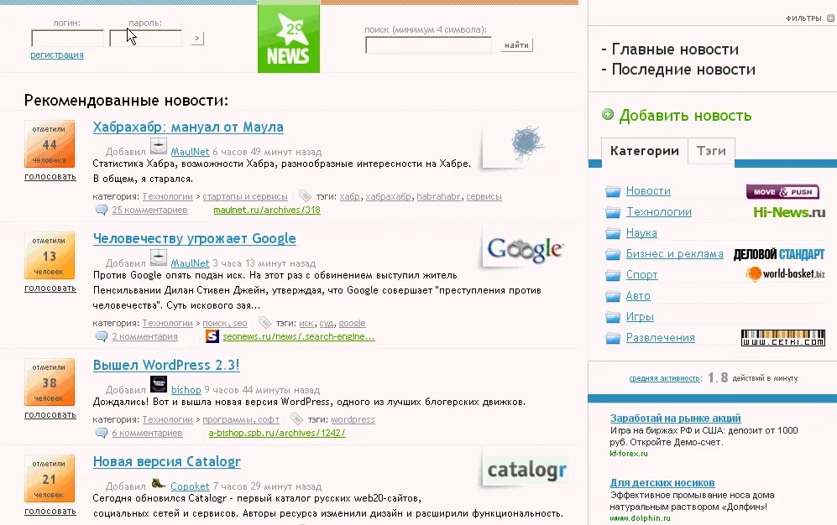
Task: Click bishop's avatar next to WordPress 2.3 news
Action: 157,385
